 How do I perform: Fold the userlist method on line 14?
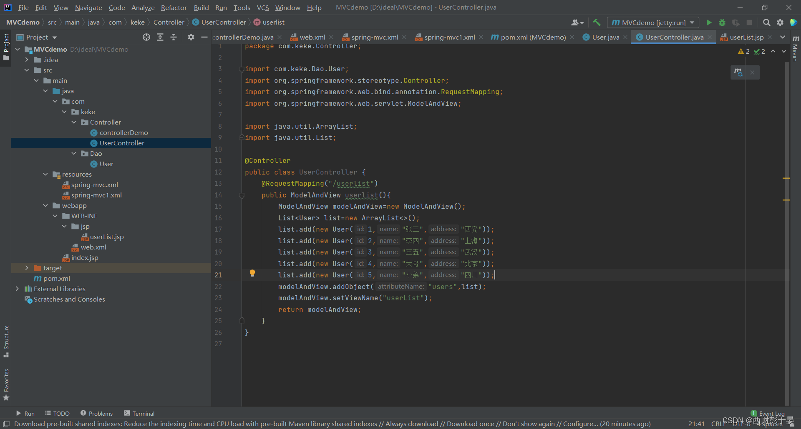tap(242, 195)
